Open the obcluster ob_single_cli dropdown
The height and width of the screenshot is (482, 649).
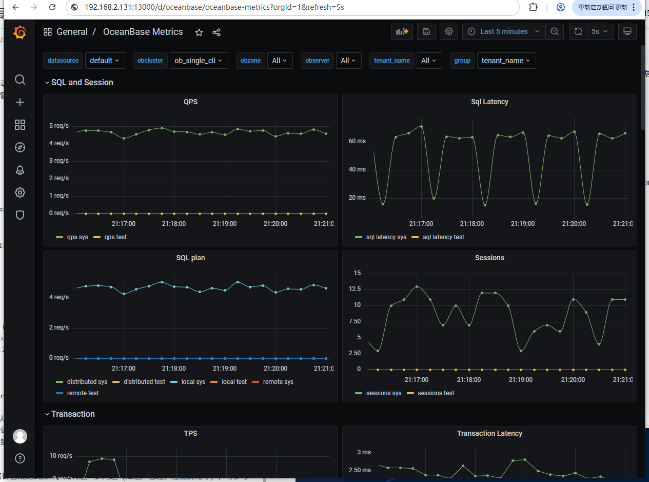199,61
